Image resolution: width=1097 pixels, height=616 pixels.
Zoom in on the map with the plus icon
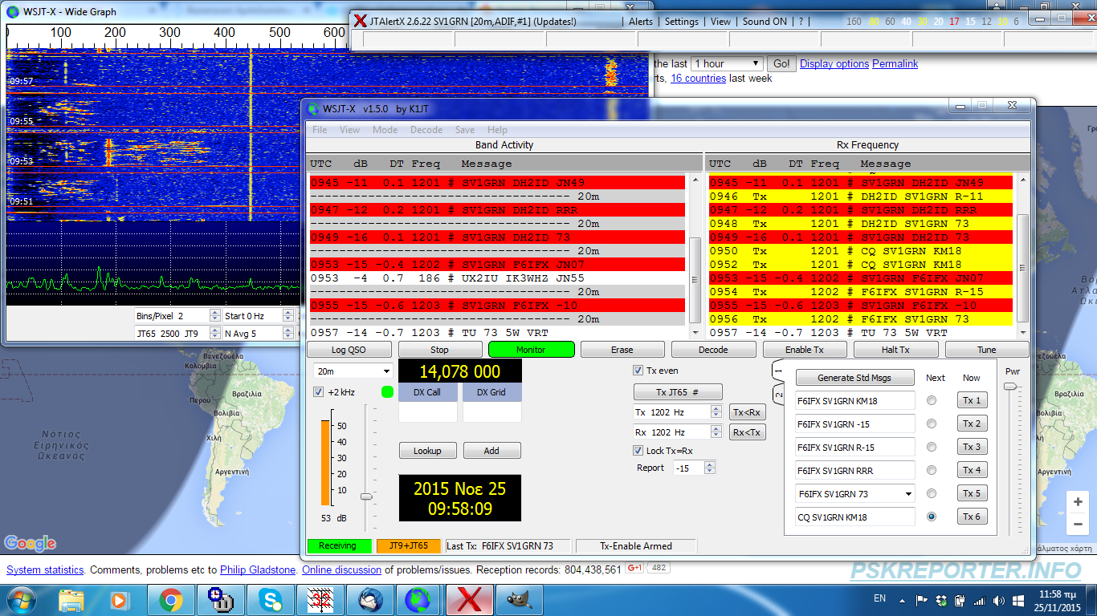coord(1077,501)
